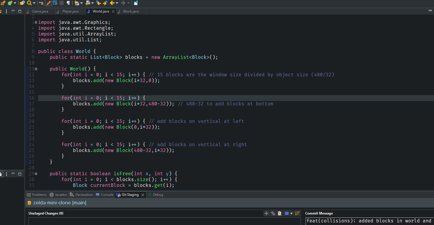
Task: Open the Previous Annotation dropdown arrow
Action: pos(92,3)
